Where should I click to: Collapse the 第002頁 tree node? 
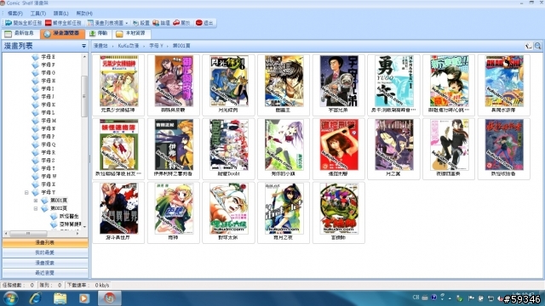tap(36, 208)
